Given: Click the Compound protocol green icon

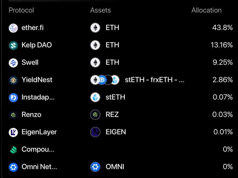Looking at the screenshot, I should click(13, 150).
